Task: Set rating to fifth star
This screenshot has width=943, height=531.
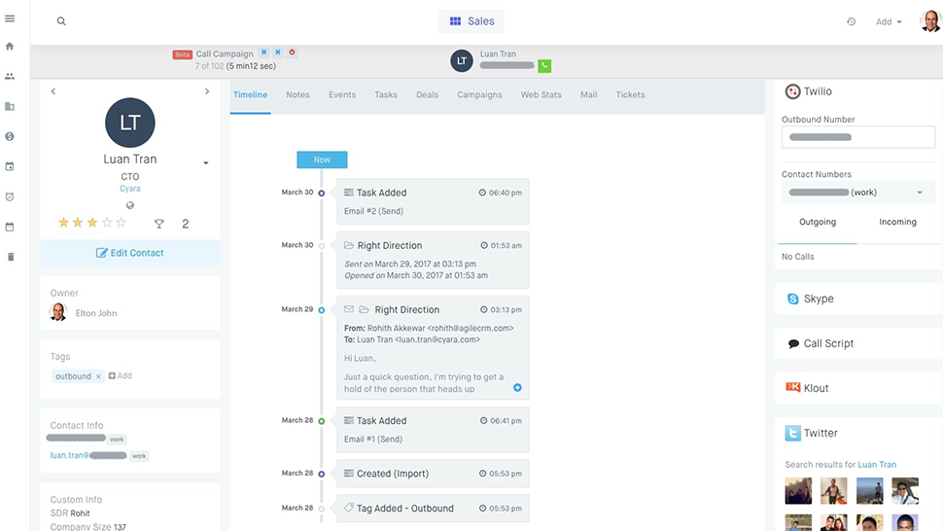Action: [122, 223]
